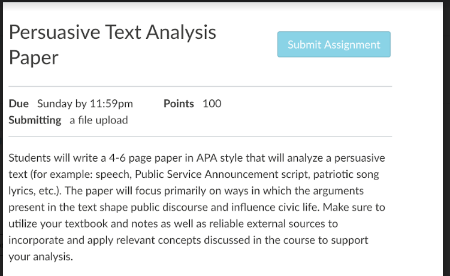Click the Points label

click(179, 104)
